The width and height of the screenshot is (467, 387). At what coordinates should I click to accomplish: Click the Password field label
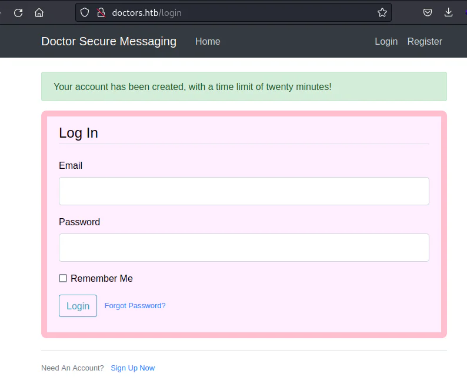[79, 222]
